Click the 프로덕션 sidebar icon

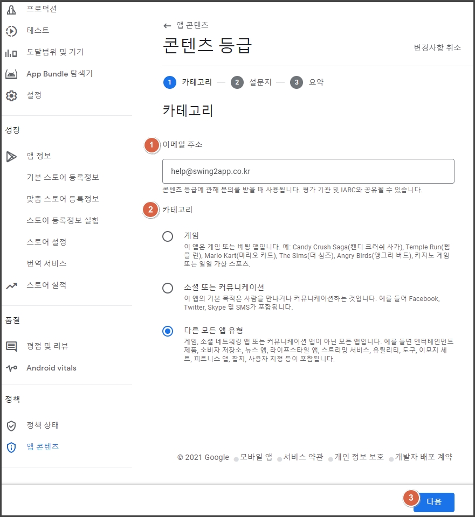11,10
